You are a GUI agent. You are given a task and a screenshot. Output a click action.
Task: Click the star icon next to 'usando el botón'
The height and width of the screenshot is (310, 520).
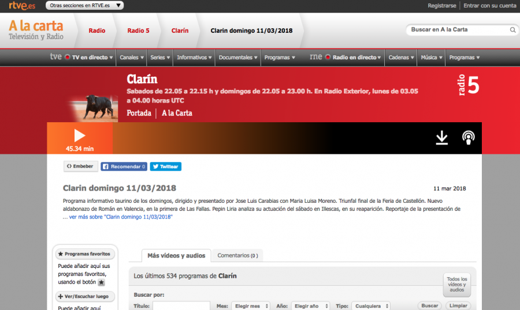coord(102,282)
